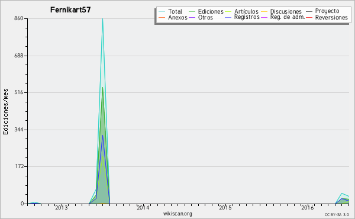Click the Ediciones legend entry
Screen dimensions: 355x219
point(206,12)
